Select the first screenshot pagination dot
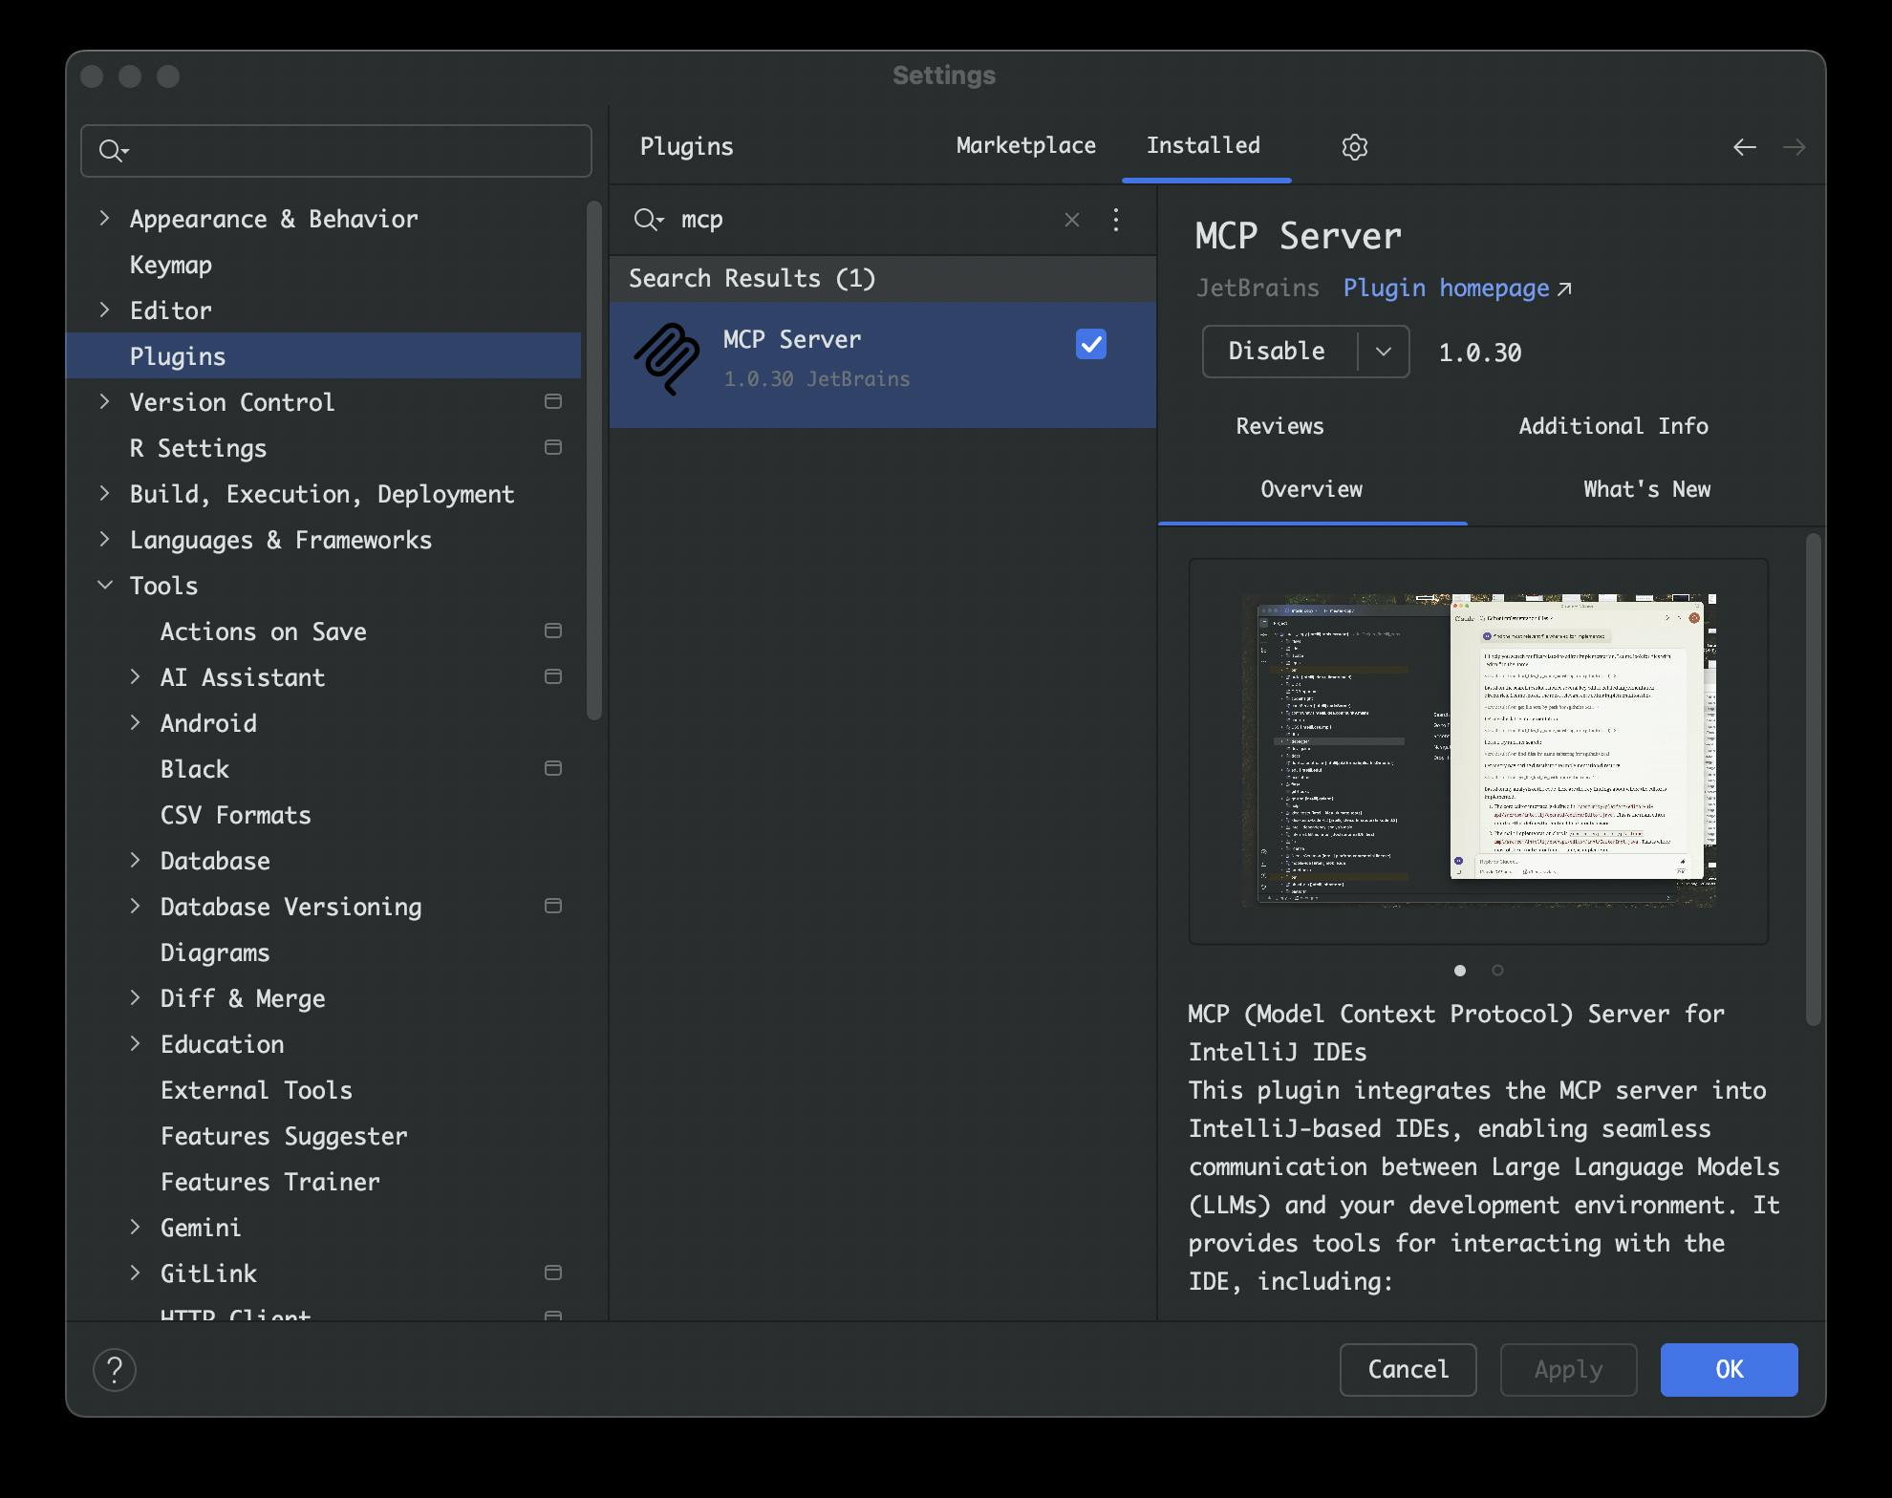 point(1459,970)
